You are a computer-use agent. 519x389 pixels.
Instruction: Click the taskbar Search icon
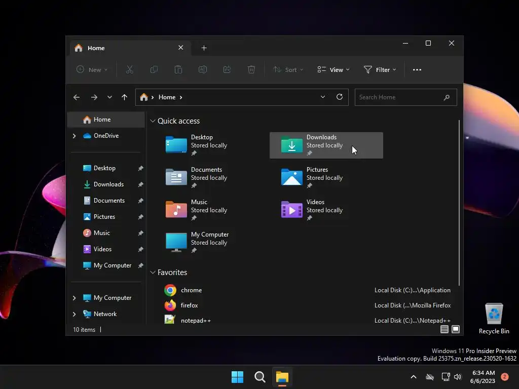point(260,377)
